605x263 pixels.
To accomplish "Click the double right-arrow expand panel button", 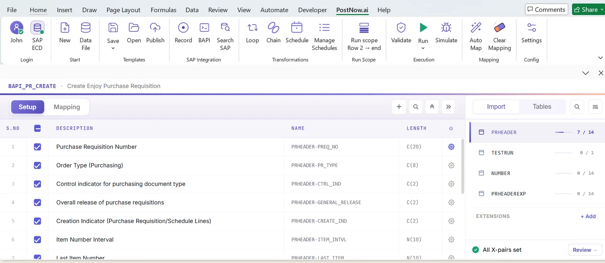I will pyautogui.click(x=449, y=107).
